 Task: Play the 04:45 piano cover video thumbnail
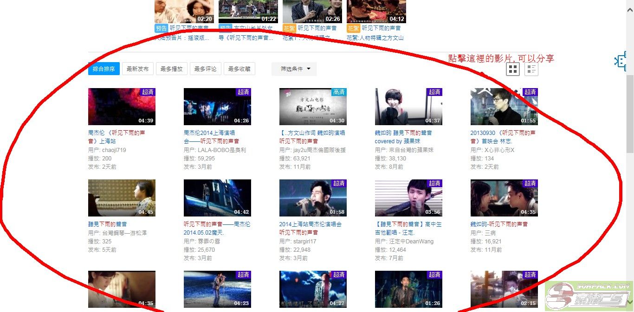click(122, 197)
